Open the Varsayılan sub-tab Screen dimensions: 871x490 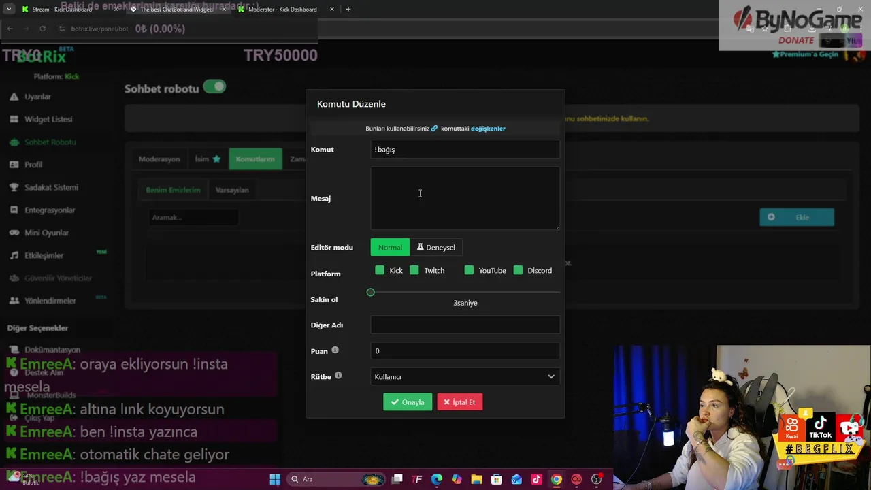(x=232, y=190)
